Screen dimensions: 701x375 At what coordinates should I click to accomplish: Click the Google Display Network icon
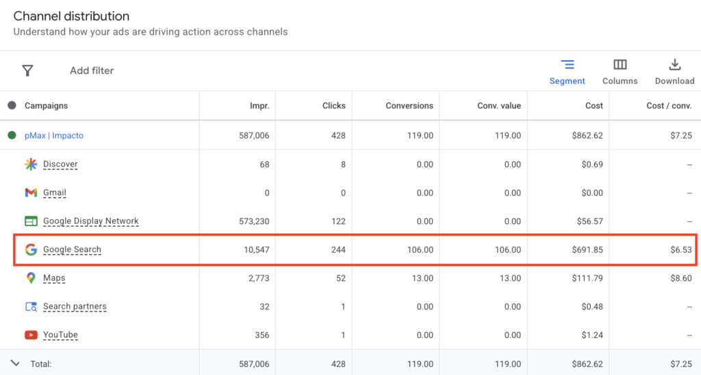coord(31,221)
